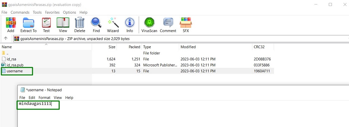Screen dimensions: 349x127
Task: Launch the Wizard toolbar icon
Action: tap(113, 25)
